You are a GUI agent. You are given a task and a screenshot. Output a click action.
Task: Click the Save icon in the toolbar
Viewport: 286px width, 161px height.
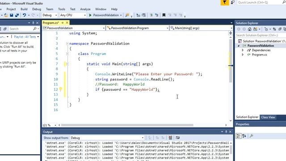pos(12,15)
